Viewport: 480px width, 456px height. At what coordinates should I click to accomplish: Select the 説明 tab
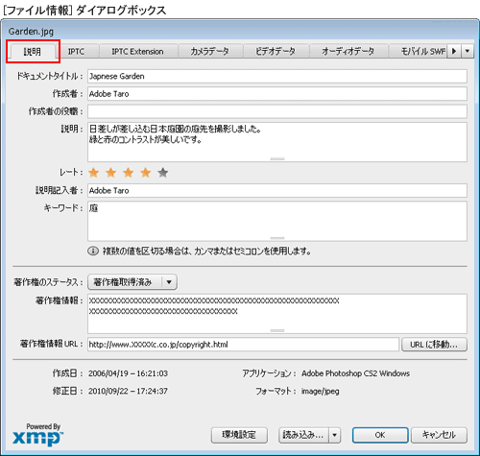(33, 51)
